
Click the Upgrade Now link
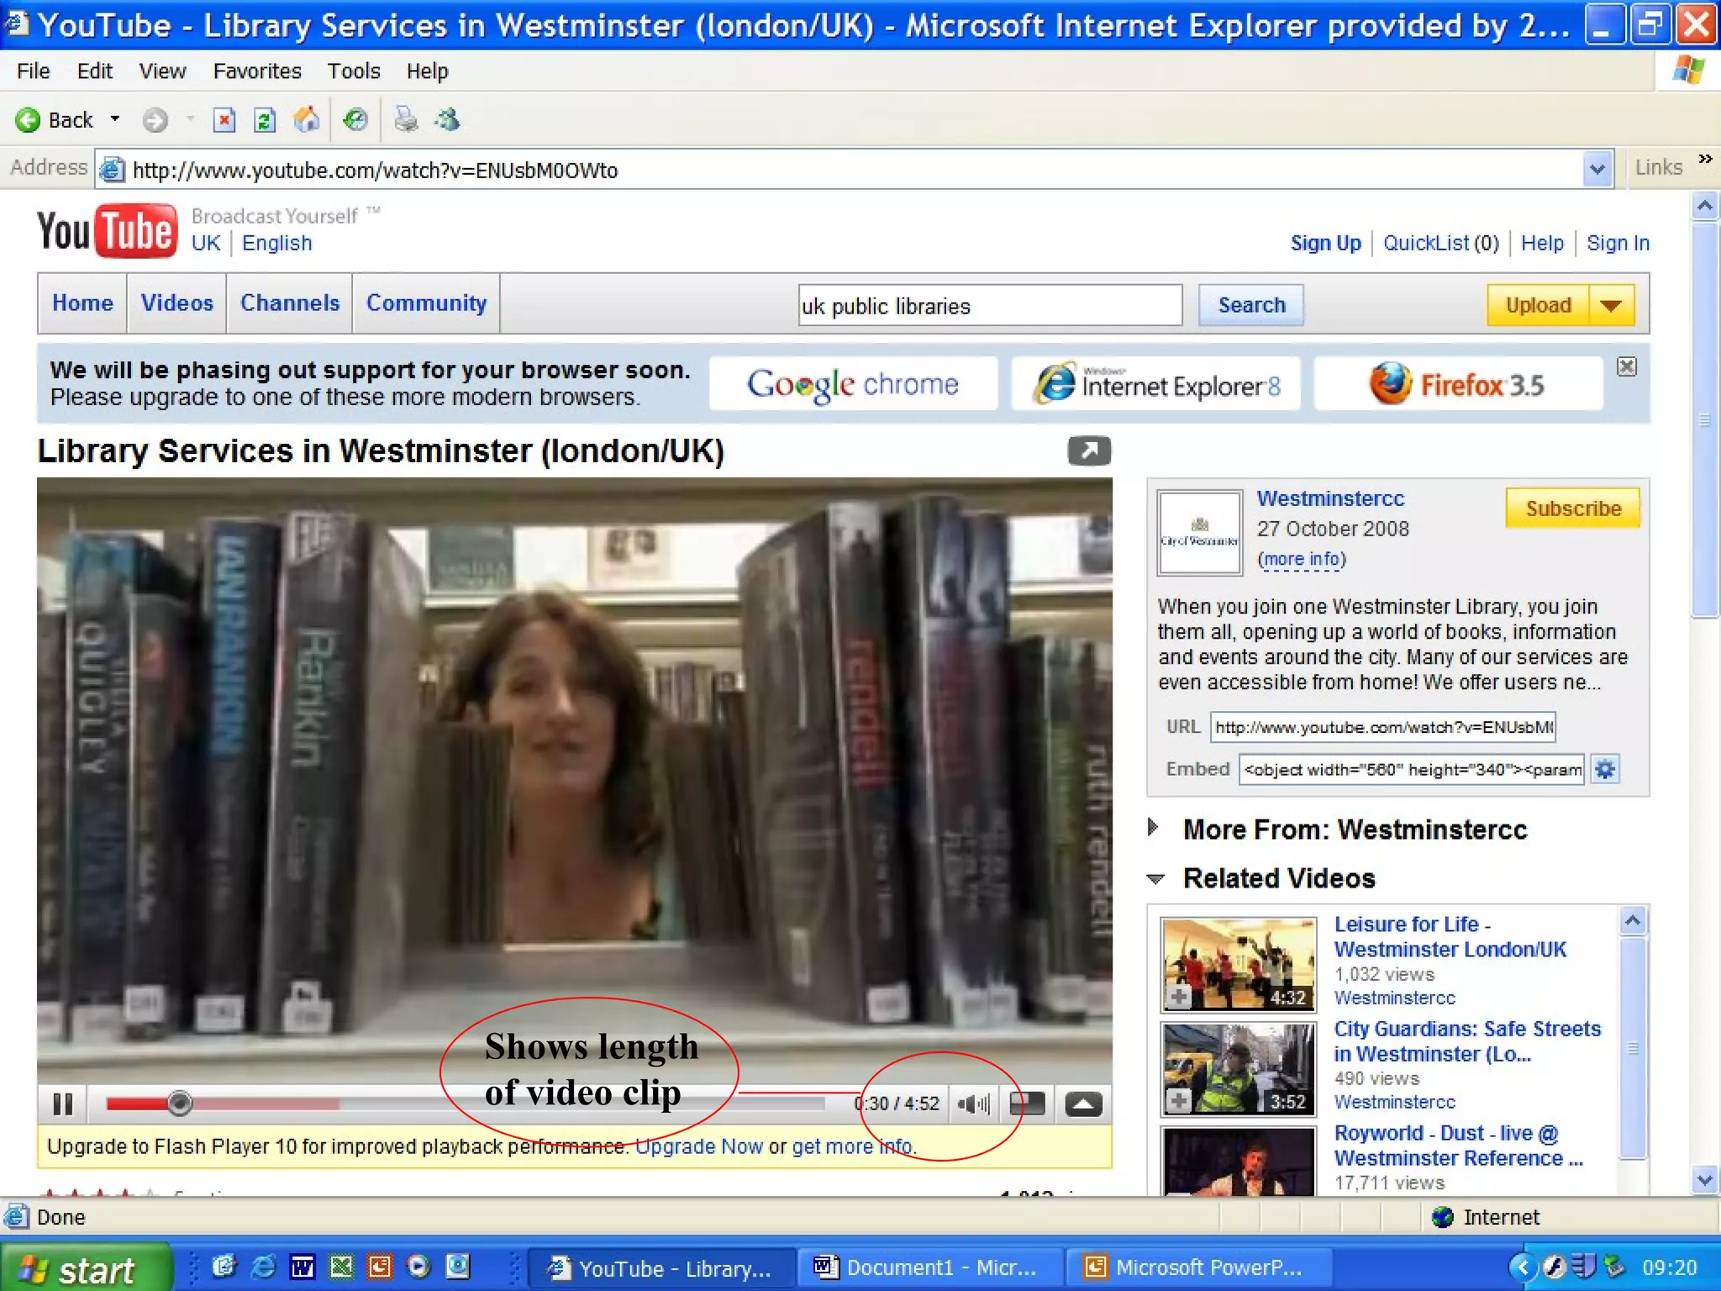click(698, 1146)
